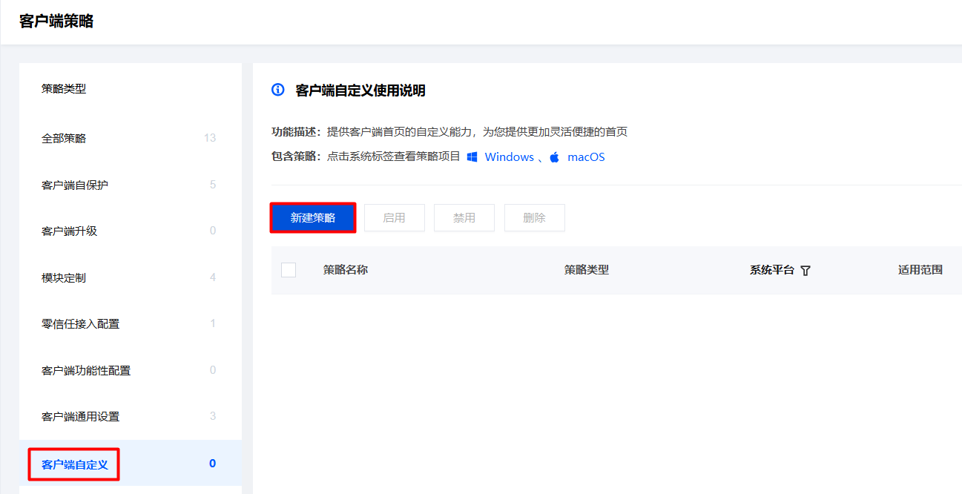The height and width of the screenshot is (494, 962).
Task: Click the 客户端自定义使用说明 heading
Action: point(360,90)
